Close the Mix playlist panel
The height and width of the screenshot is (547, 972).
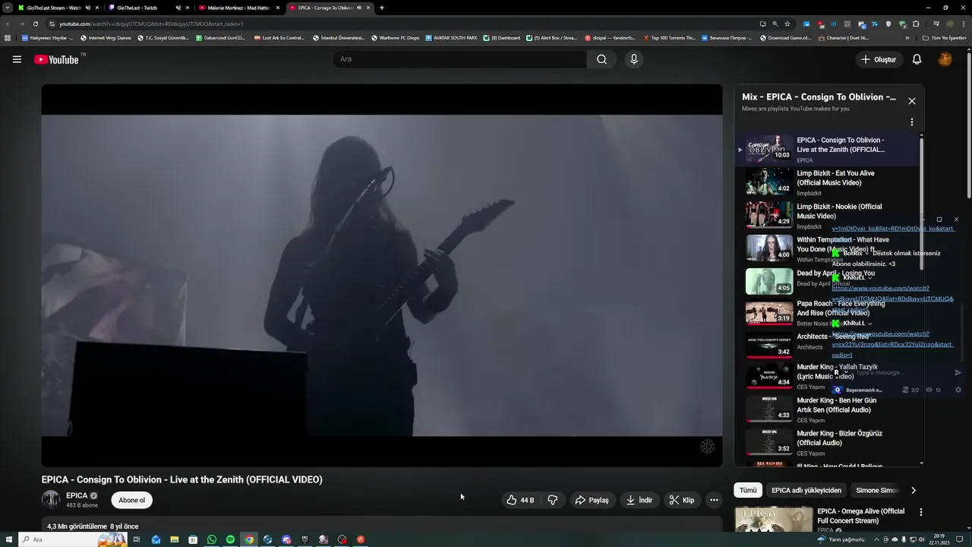(912, 101)
